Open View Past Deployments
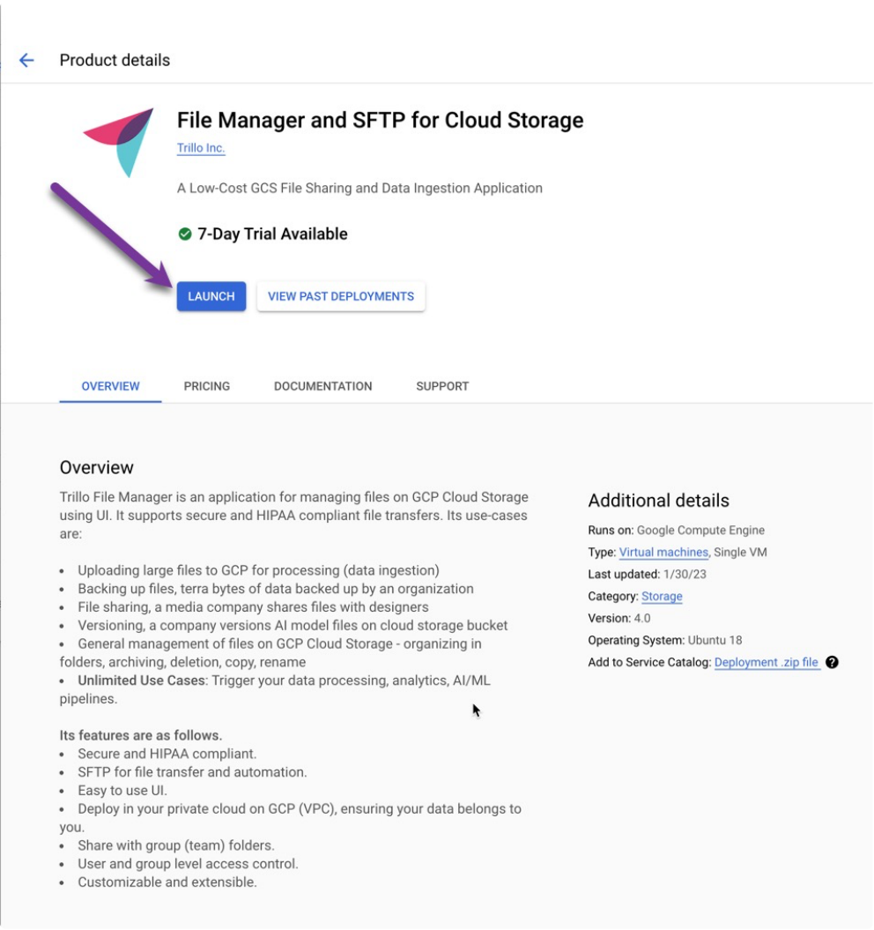Image resolution: width=874 pixels, height=930 pixels. point(341,296)
